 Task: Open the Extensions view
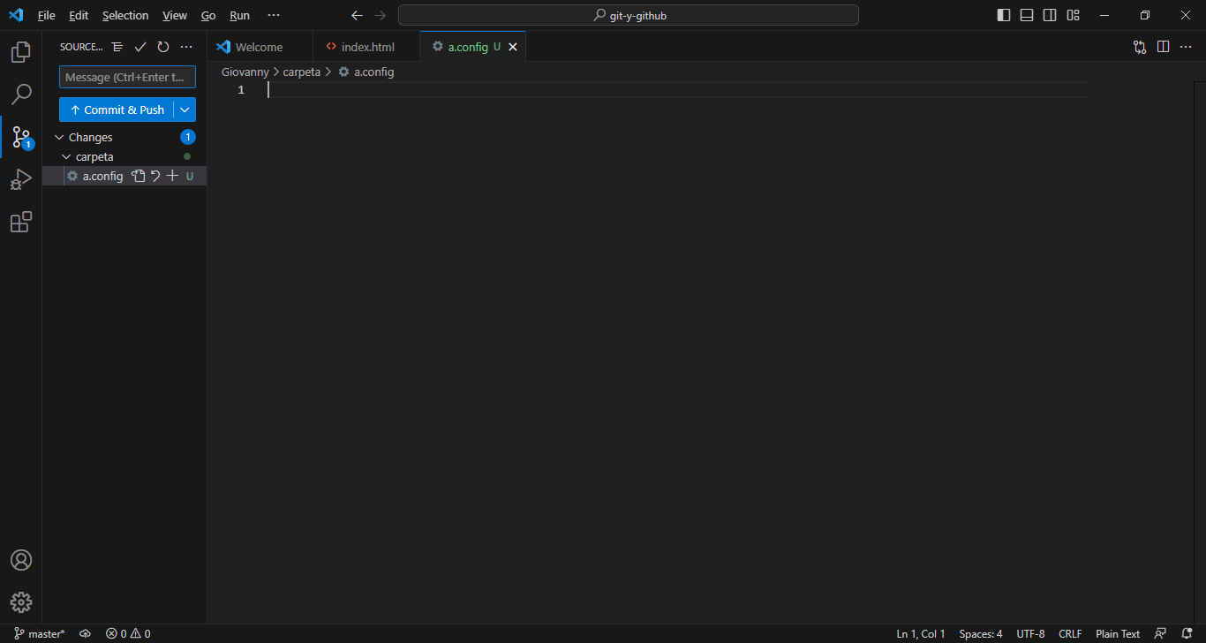(x=21, y=222)
